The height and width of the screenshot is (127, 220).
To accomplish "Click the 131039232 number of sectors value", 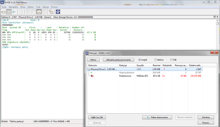I will [x=78, y=32].
